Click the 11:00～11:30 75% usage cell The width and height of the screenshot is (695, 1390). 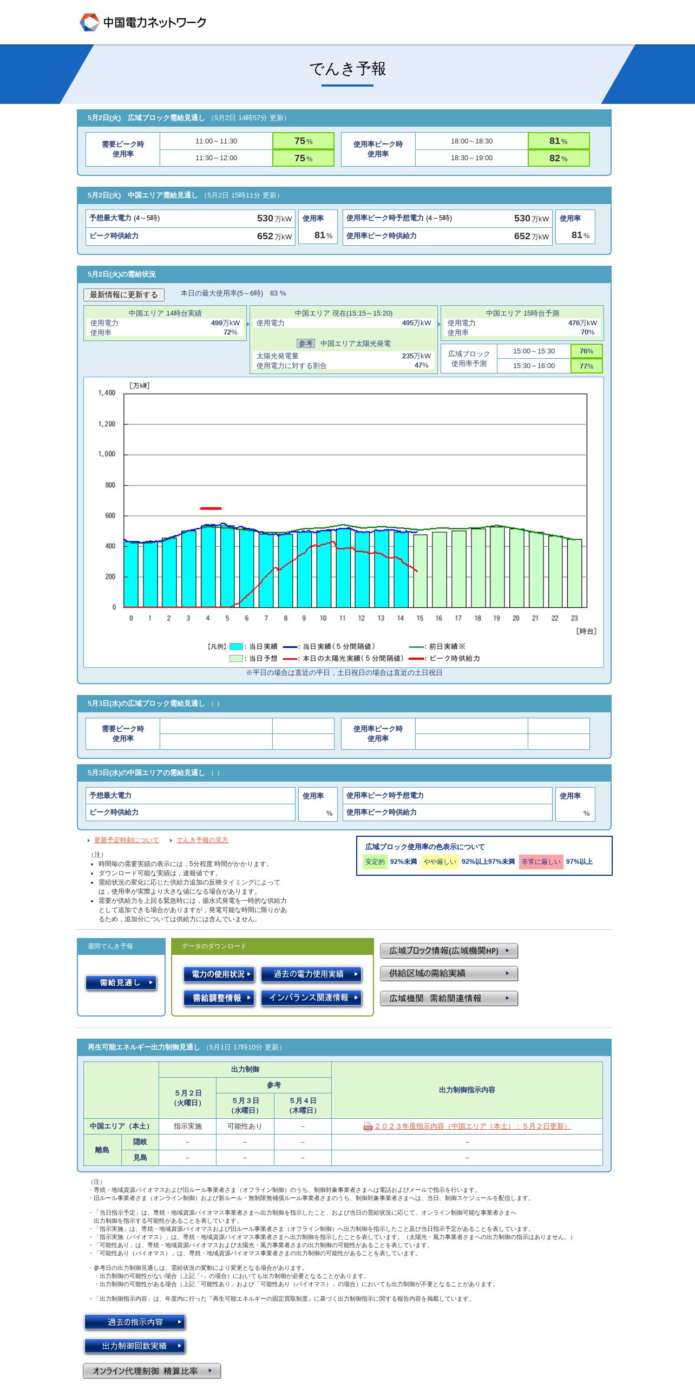click(303, 141)
